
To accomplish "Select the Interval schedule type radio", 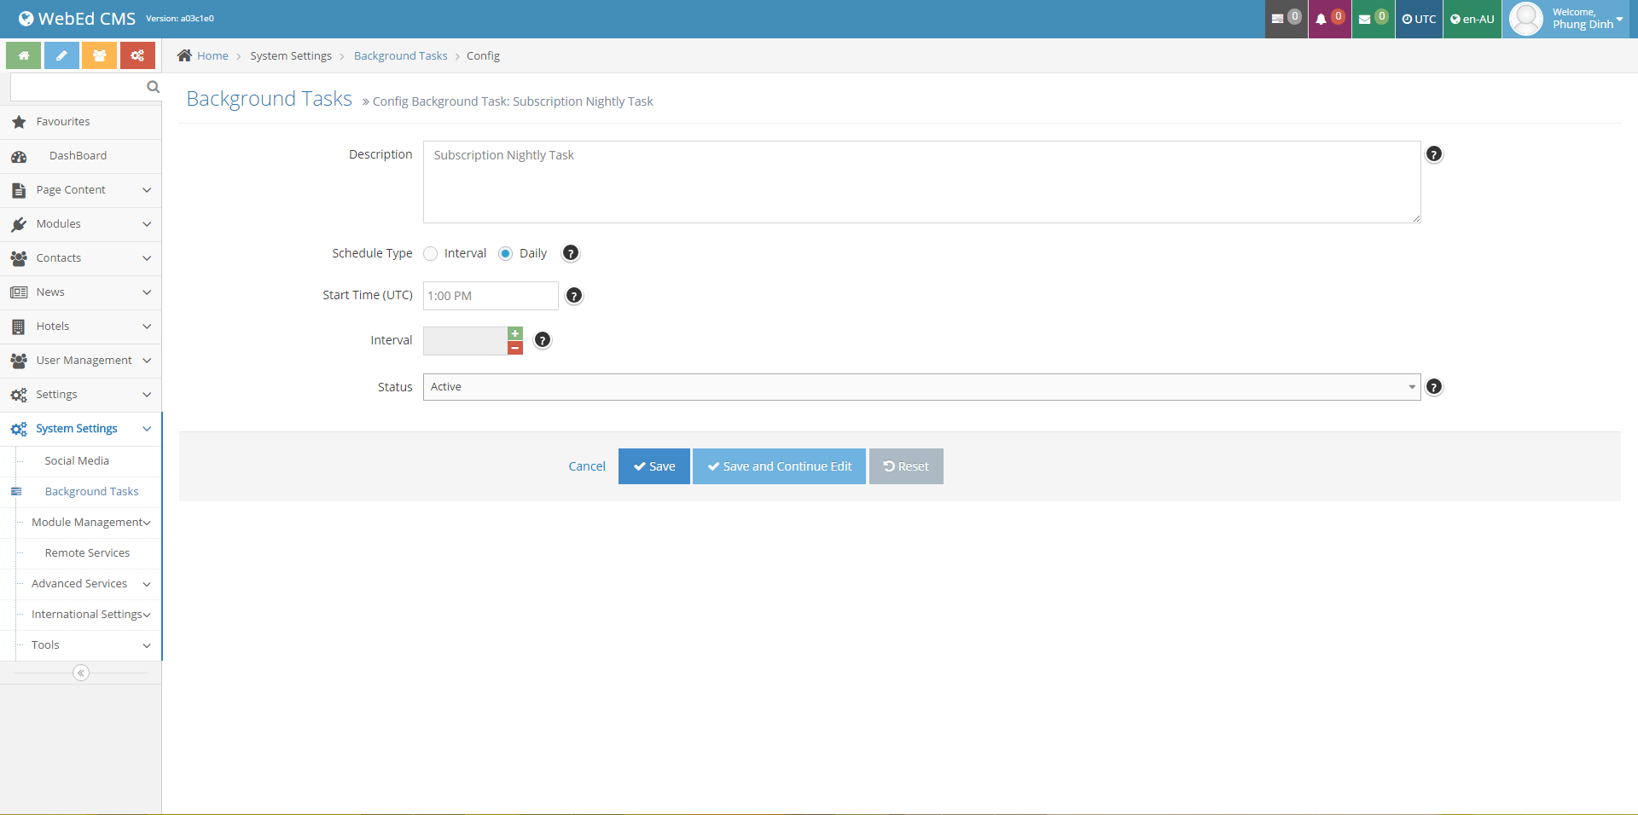I will click(431, 254).
